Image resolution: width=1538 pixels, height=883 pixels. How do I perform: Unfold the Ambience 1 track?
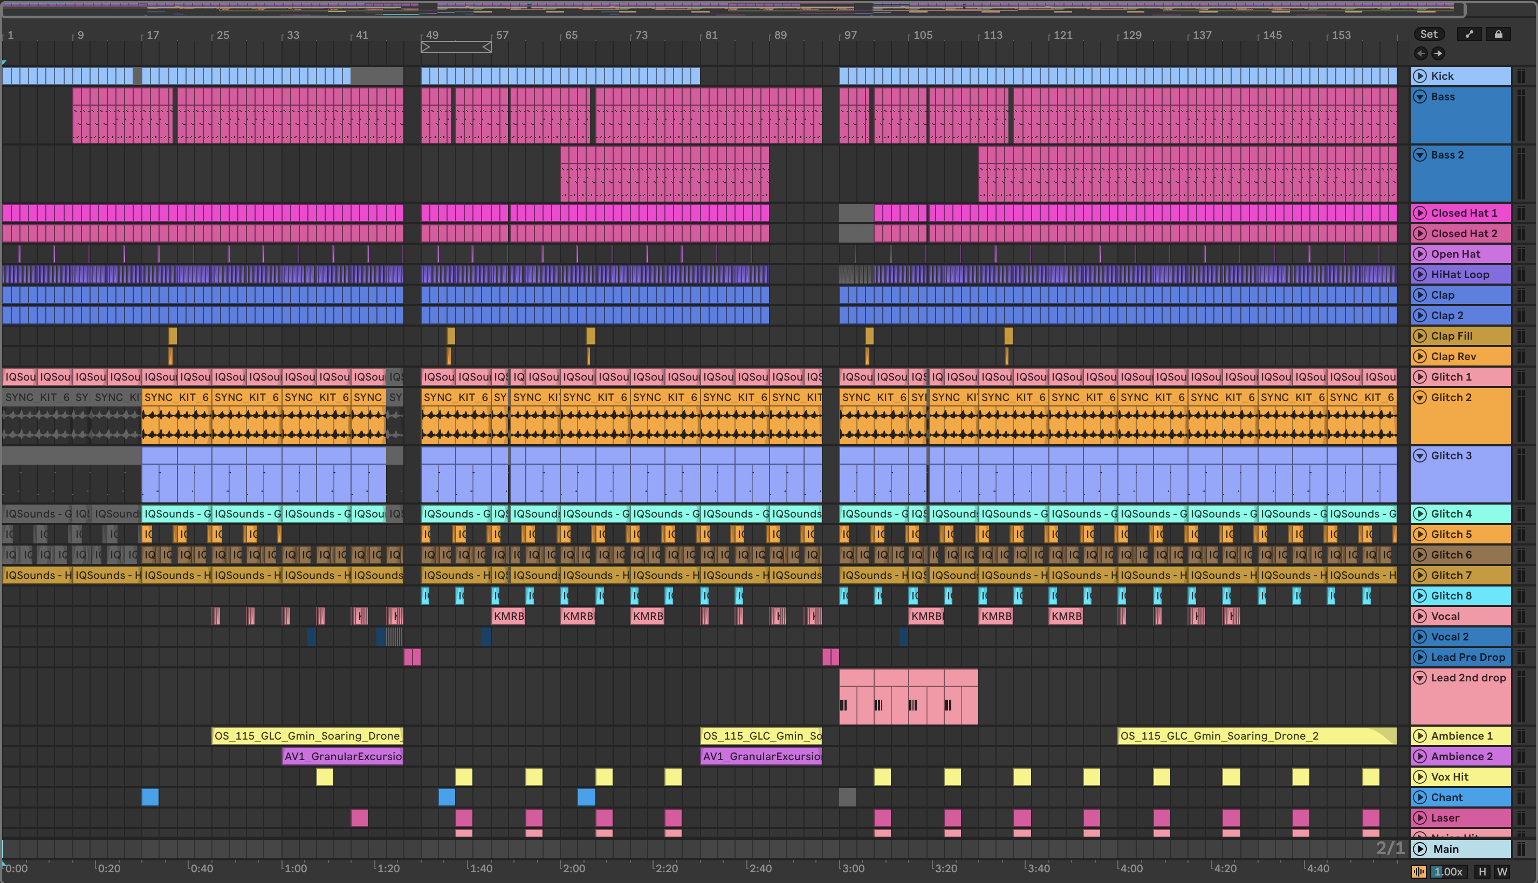coord(1420,736)
